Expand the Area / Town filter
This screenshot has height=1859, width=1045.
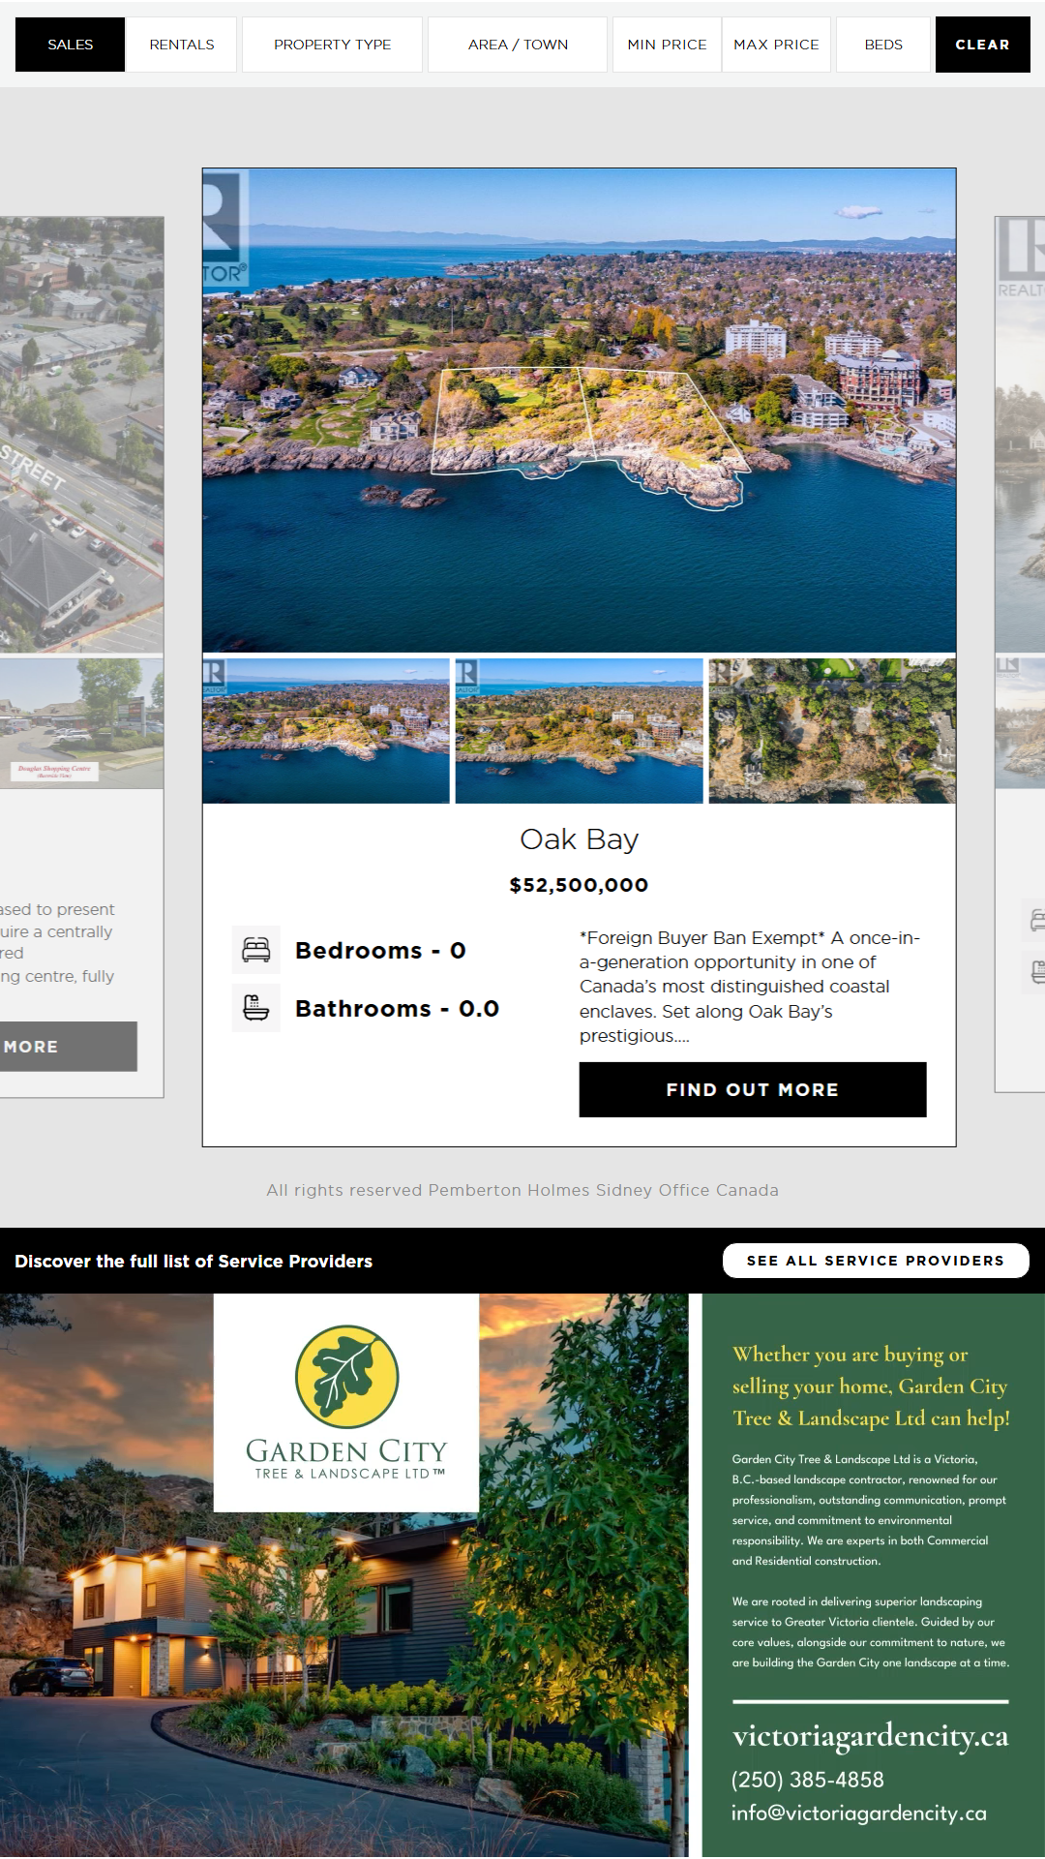click(x=518, y=45)
